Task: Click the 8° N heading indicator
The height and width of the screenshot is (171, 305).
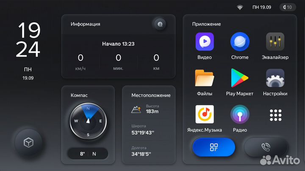Action: pos(88,154)
